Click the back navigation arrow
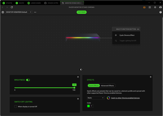This screenshot has height=116, width=163. [x=3, y=7]
